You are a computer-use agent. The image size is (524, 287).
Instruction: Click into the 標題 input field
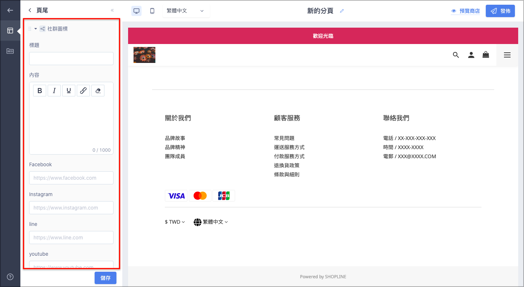(x=71, y=59)
